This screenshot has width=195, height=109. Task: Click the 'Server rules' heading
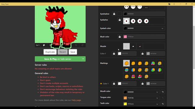[41, 65]
